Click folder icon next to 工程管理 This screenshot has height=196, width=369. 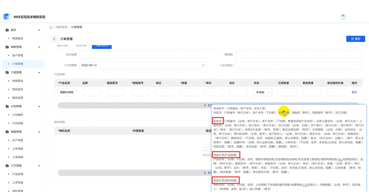click(7, 72)
